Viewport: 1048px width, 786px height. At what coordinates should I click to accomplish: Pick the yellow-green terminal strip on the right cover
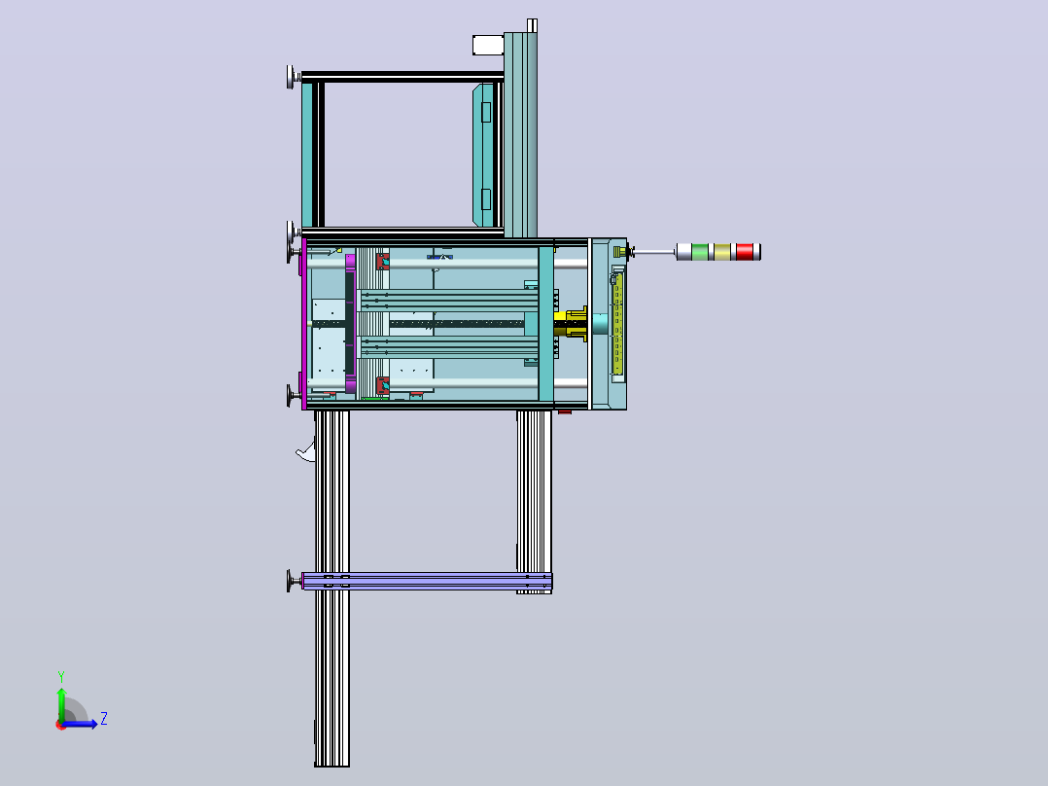(617, 323)
